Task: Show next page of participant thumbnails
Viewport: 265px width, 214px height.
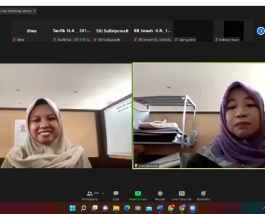Action: click(x=261, y=31)
